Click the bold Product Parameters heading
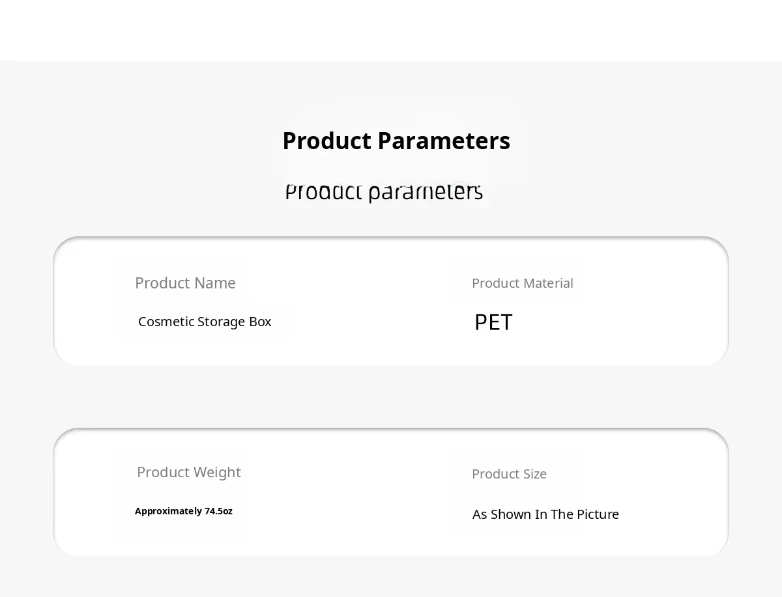Screen dimensions: 782x597 coord(396,141)
